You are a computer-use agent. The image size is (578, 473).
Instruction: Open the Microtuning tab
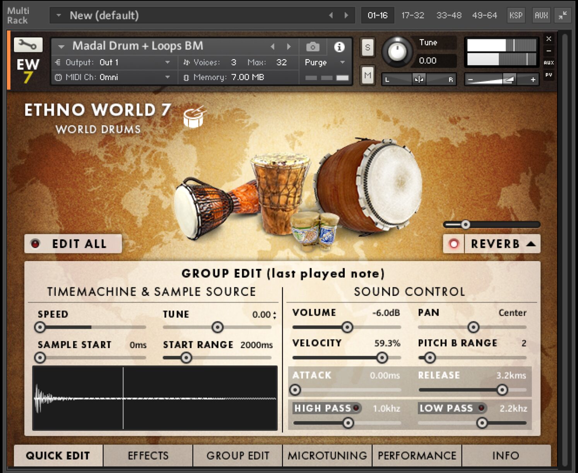tap(327, 456)
